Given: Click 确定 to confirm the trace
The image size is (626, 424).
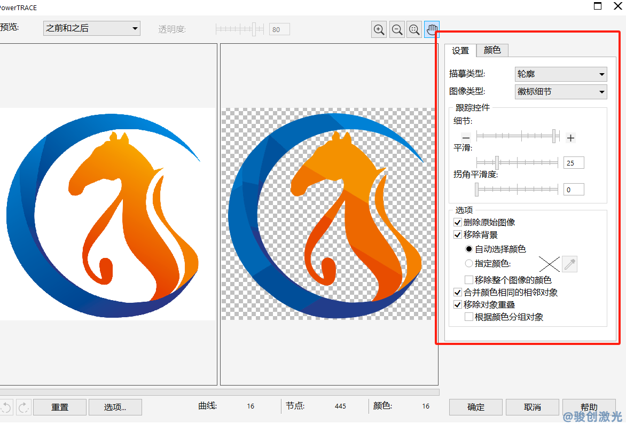Looking at the screenshot, I should tap(475, 407).
